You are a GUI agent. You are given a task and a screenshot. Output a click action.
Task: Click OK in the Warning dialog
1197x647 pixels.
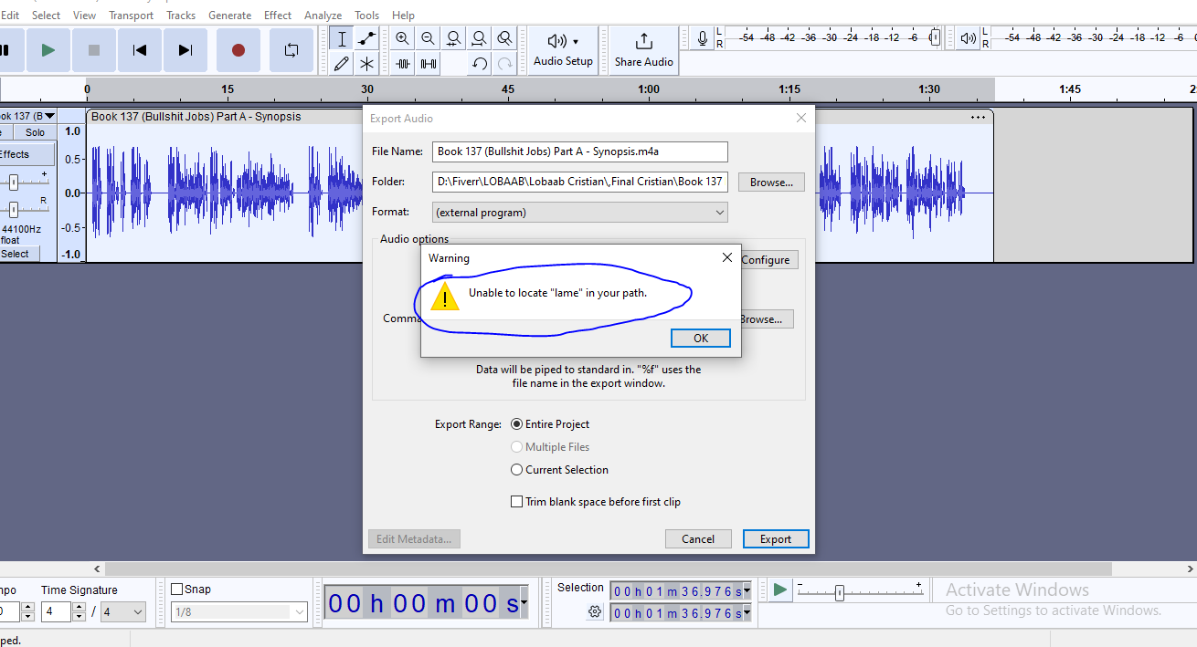(700, 338)
